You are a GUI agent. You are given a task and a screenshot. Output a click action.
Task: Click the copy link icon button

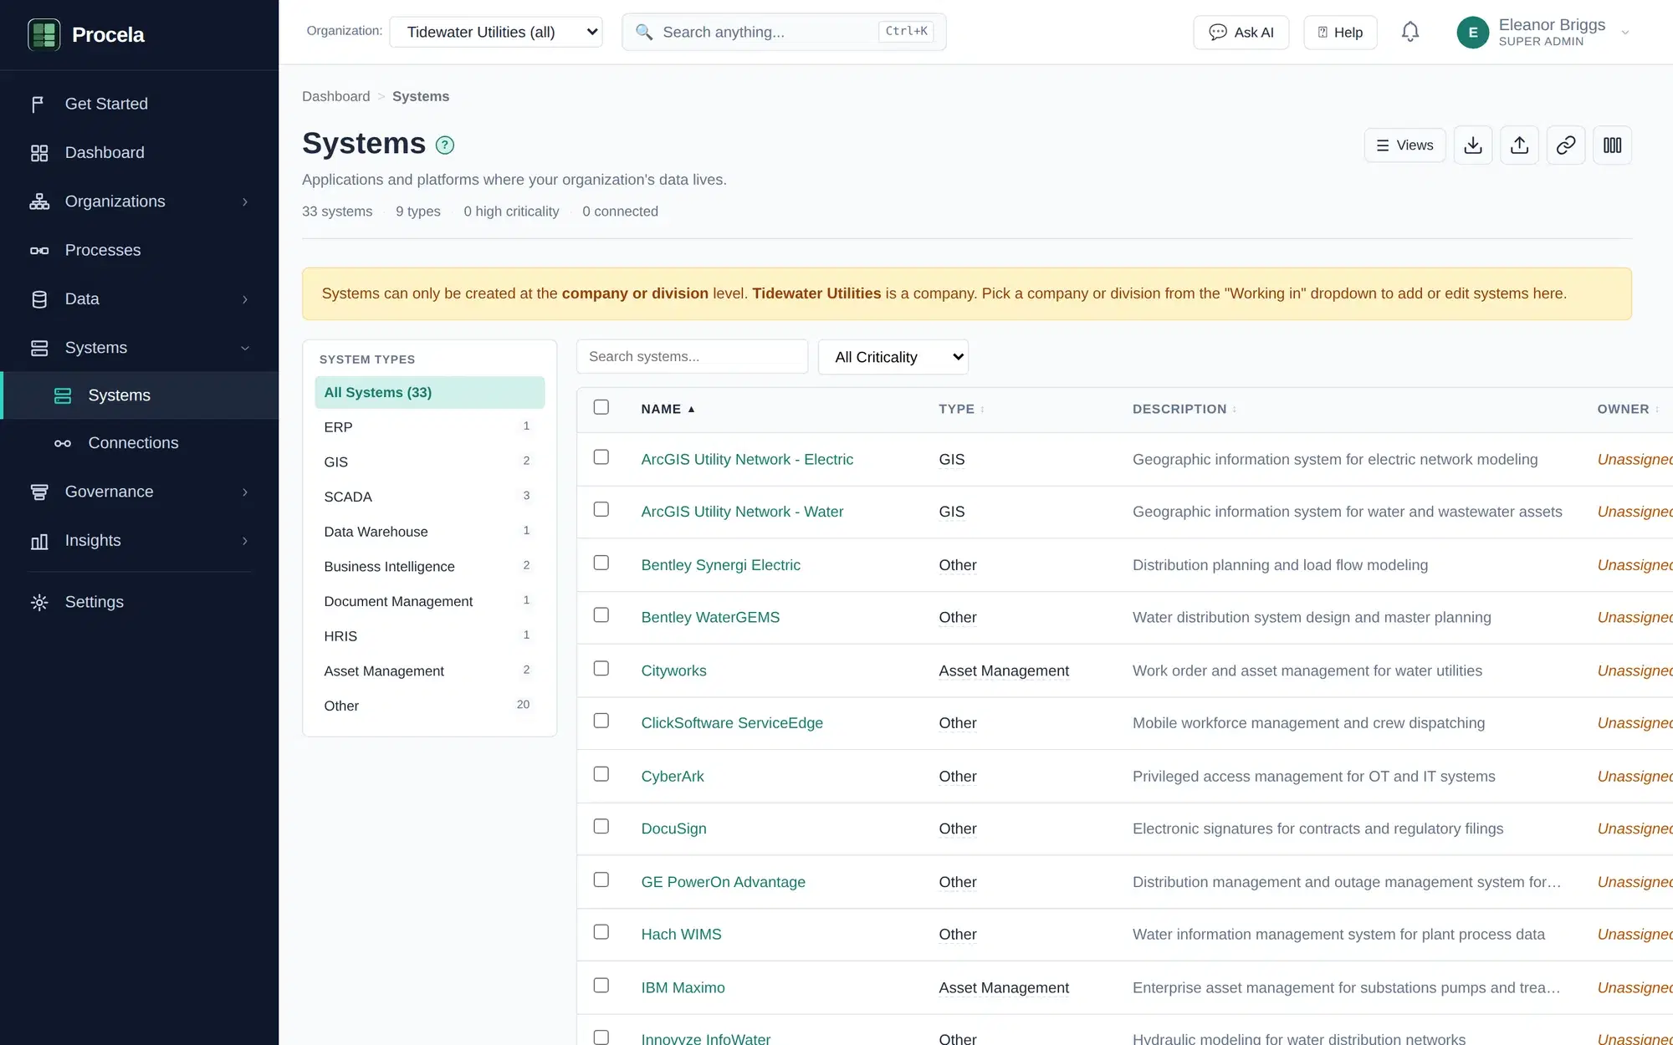(1566, 145)
